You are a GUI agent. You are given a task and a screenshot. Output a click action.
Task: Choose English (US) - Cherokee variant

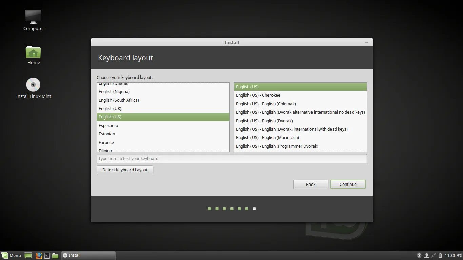coord(300,95)
